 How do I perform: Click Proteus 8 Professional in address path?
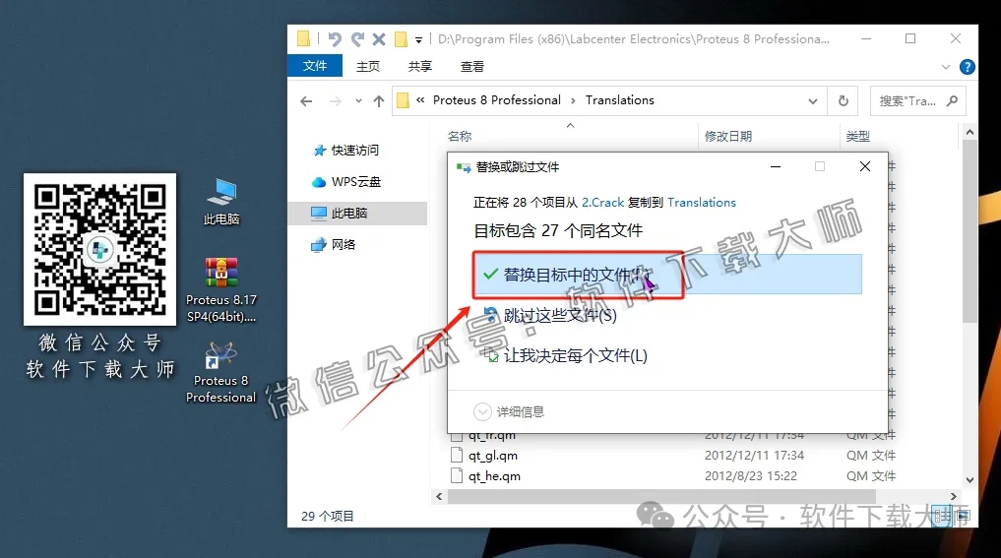point(497,100)
